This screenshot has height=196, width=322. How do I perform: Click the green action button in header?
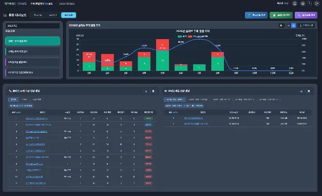(x=281, y=15)
